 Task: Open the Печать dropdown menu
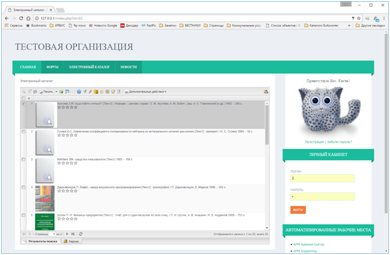[x=48, y=91]
